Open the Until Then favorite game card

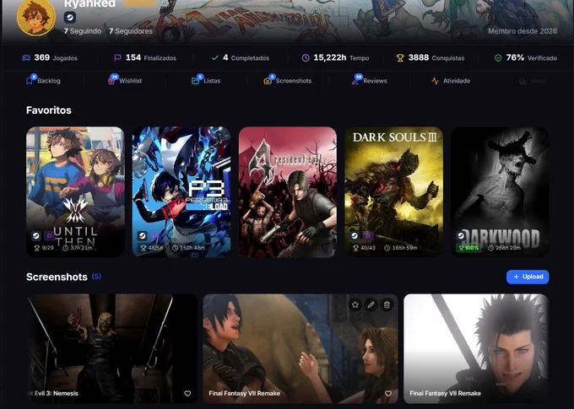tap(75, 192)
